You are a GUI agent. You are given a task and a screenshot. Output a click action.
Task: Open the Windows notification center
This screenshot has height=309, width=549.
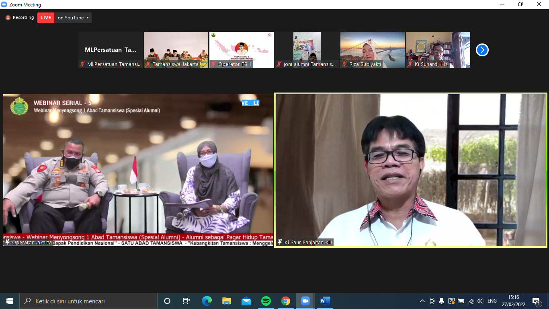pyautogui.click(x=536, y=301)
